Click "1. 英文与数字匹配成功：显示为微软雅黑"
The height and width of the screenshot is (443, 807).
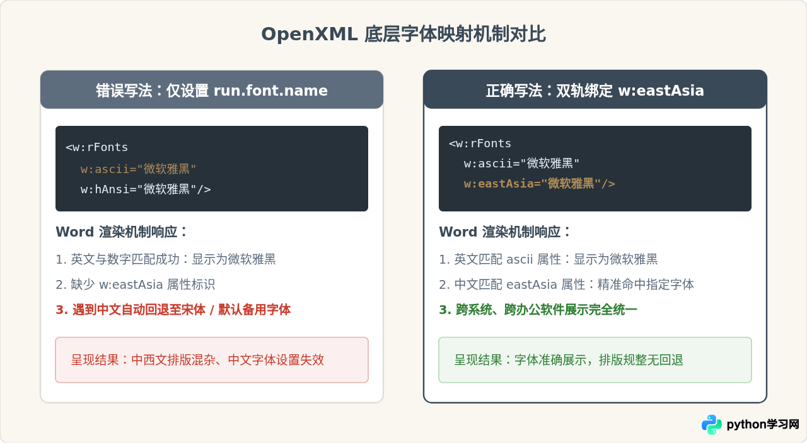(166, 259)
